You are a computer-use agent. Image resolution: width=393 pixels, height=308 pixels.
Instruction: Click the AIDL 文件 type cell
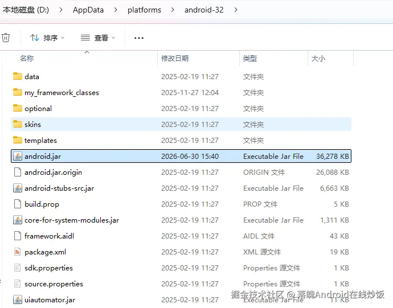click(259, 236)
